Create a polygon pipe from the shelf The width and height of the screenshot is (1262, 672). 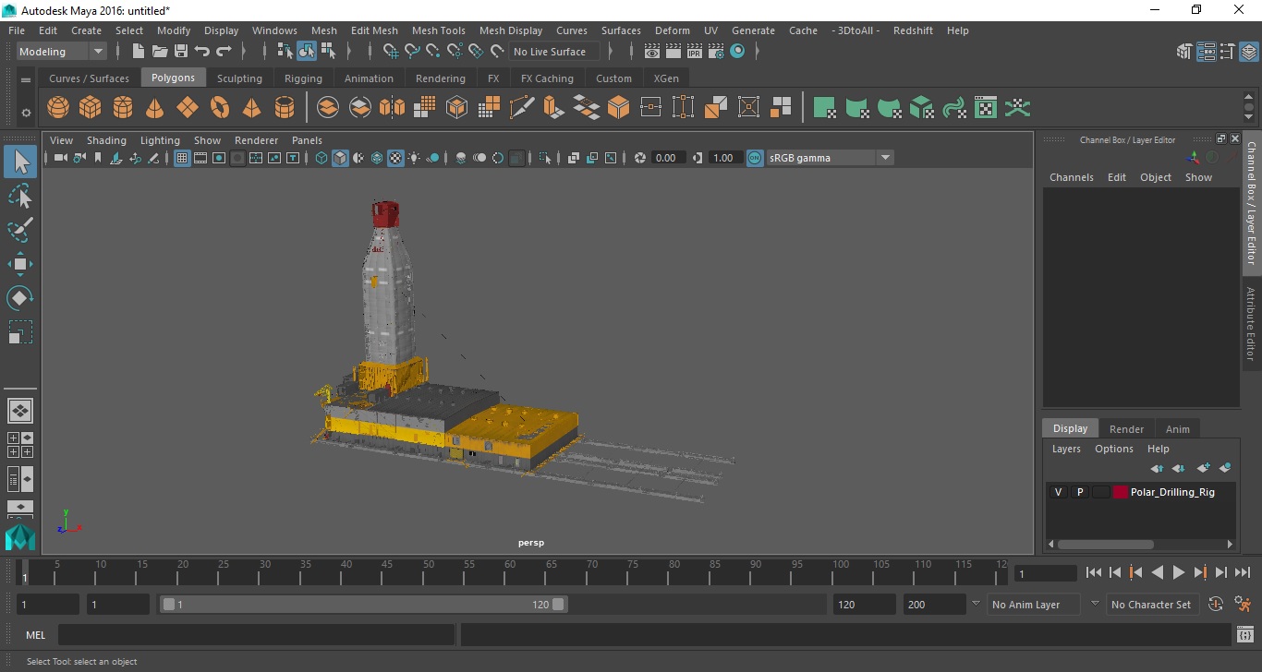pyautogui.click(x=285, y=108)
